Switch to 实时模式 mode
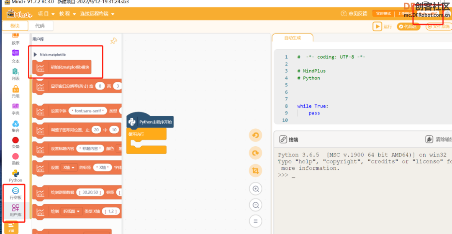 click(383, 13)
